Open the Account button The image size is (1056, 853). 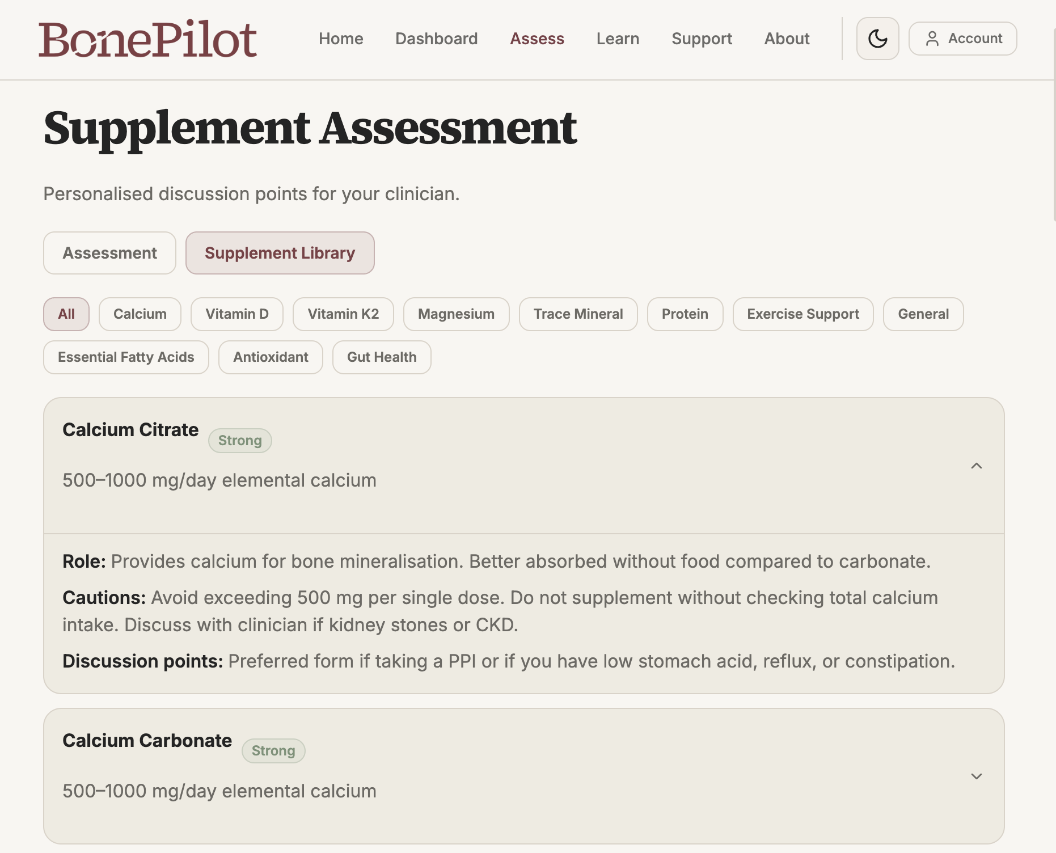(x=962, y=39)
